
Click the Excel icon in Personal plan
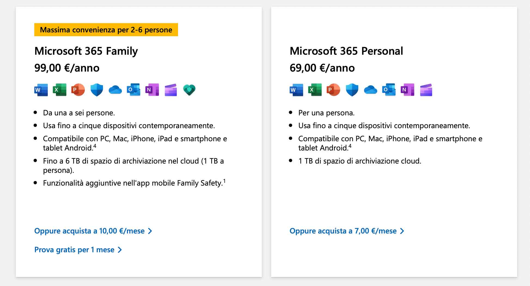(x=315, y=90)
